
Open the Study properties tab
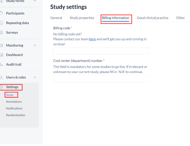82,18
